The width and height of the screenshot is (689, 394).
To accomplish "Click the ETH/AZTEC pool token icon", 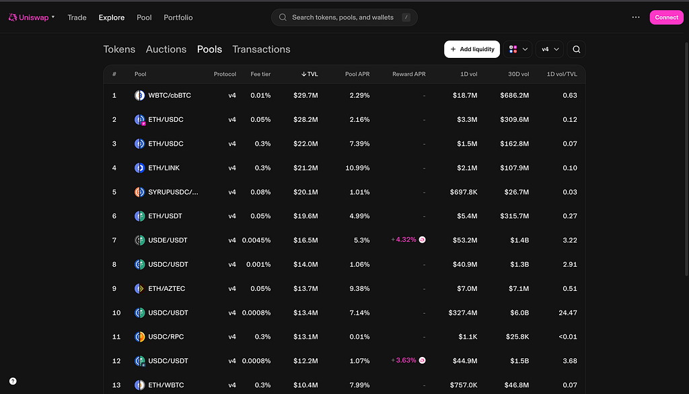I will pos(139,288).
